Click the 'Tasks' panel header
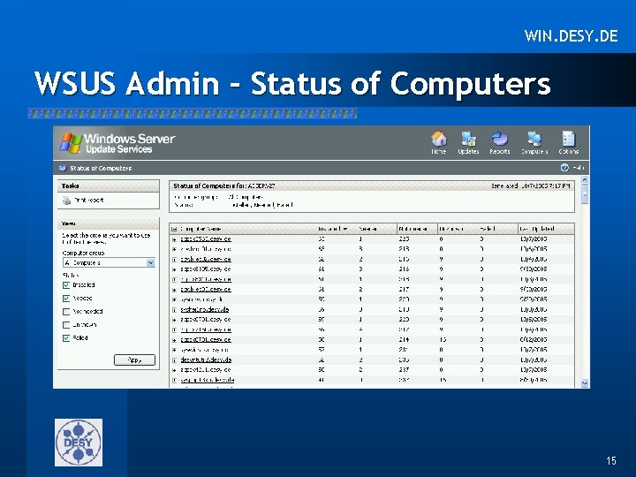636x477 pixels. [109, 186]
